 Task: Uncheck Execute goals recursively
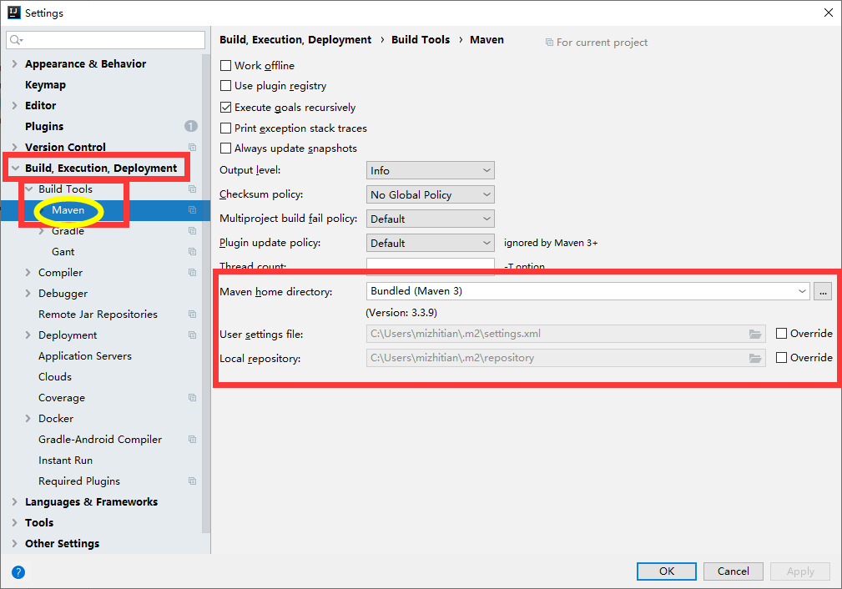click(226, 108)
